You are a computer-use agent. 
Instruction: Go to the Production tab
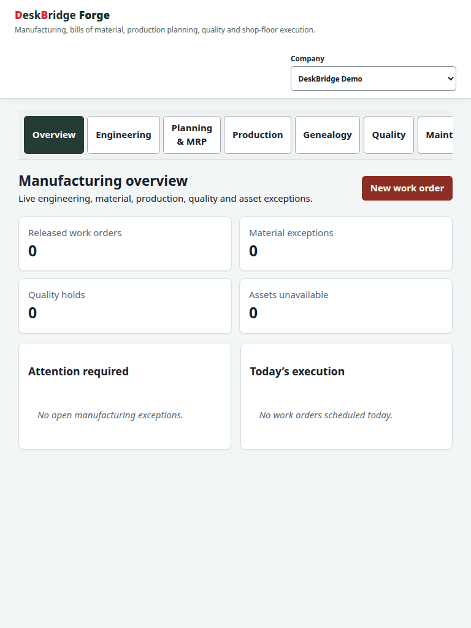[x=258, y=135]
